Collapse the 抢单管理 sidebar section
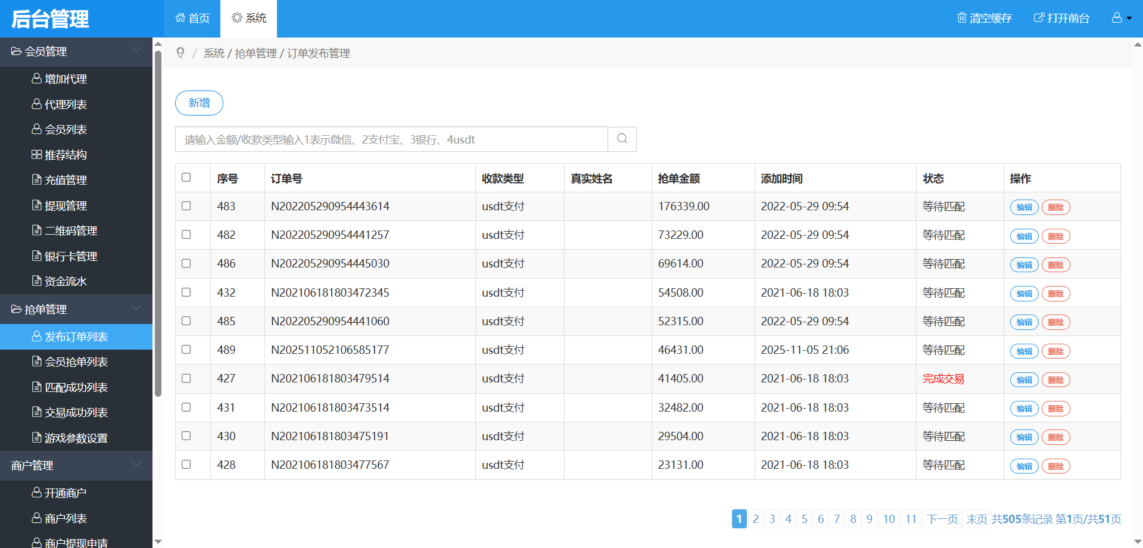Image resolution: width=1143 pixels, height=548 pixels. coord(136,309)
